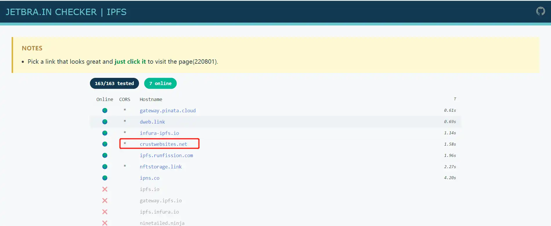Click the red X icon for ipfs.io
The height and width of the screenshot is (226, 551).
(x=105, y=189)
